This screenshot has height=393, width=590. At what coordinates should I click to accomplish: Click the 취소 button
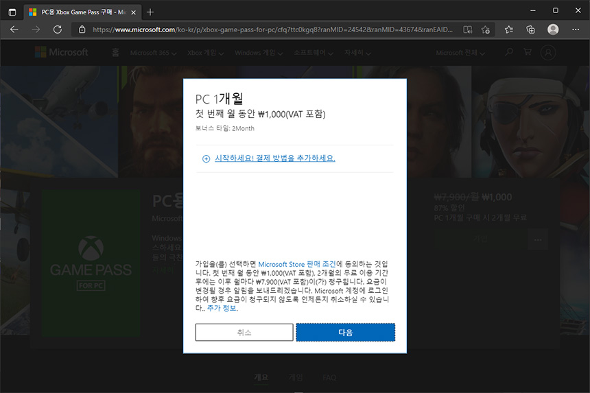click(244, 333)
